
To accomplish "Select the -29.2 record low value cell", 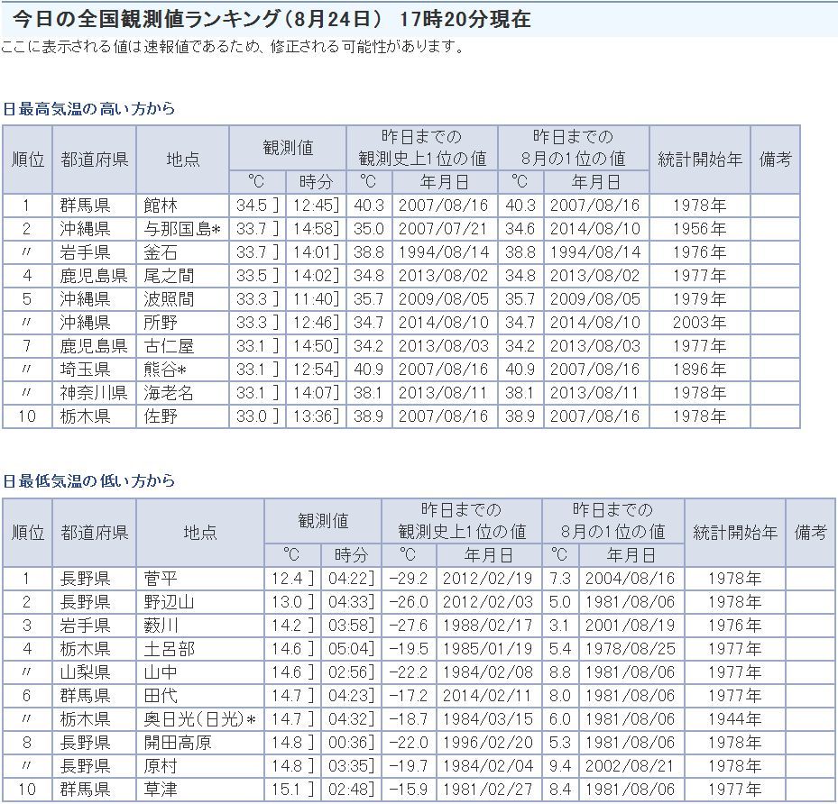I will coord(408,579).
